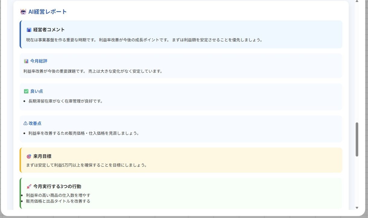Click the warning triangle icon beside 改善点

(26, 123)
